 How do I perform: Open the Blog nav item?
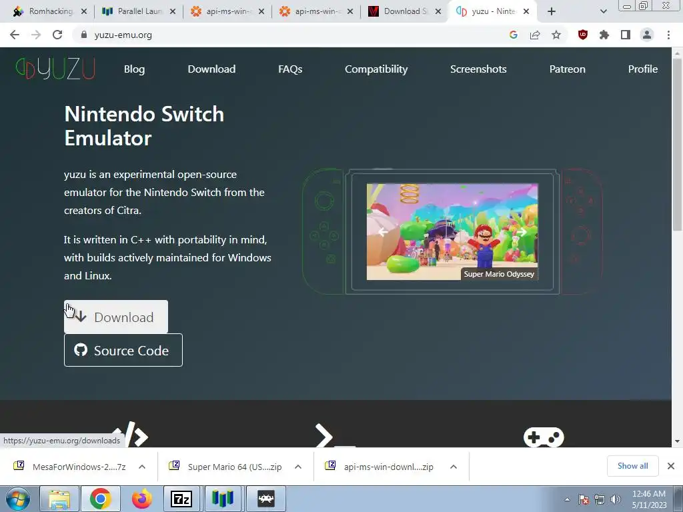tap(134, 69)
